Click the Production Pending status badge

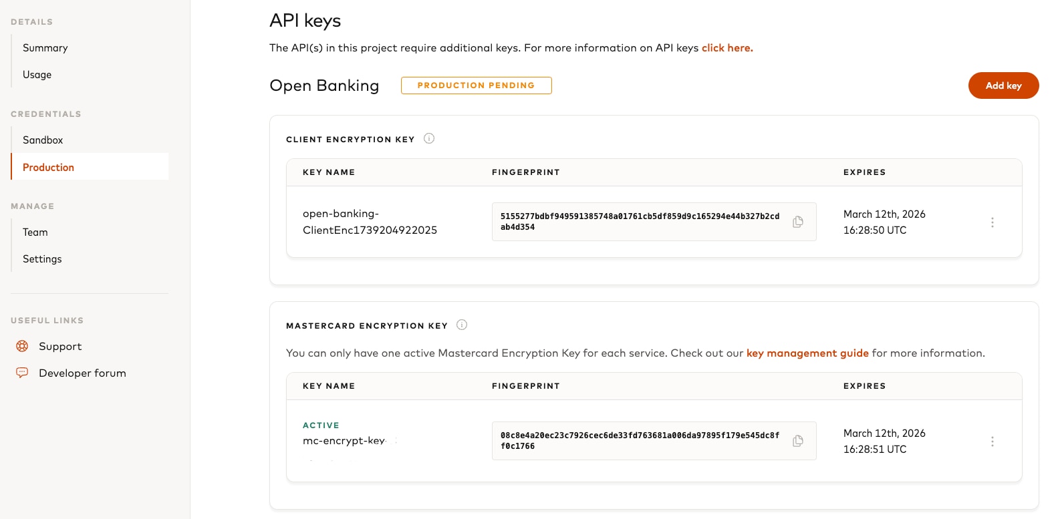click(476, 85)
